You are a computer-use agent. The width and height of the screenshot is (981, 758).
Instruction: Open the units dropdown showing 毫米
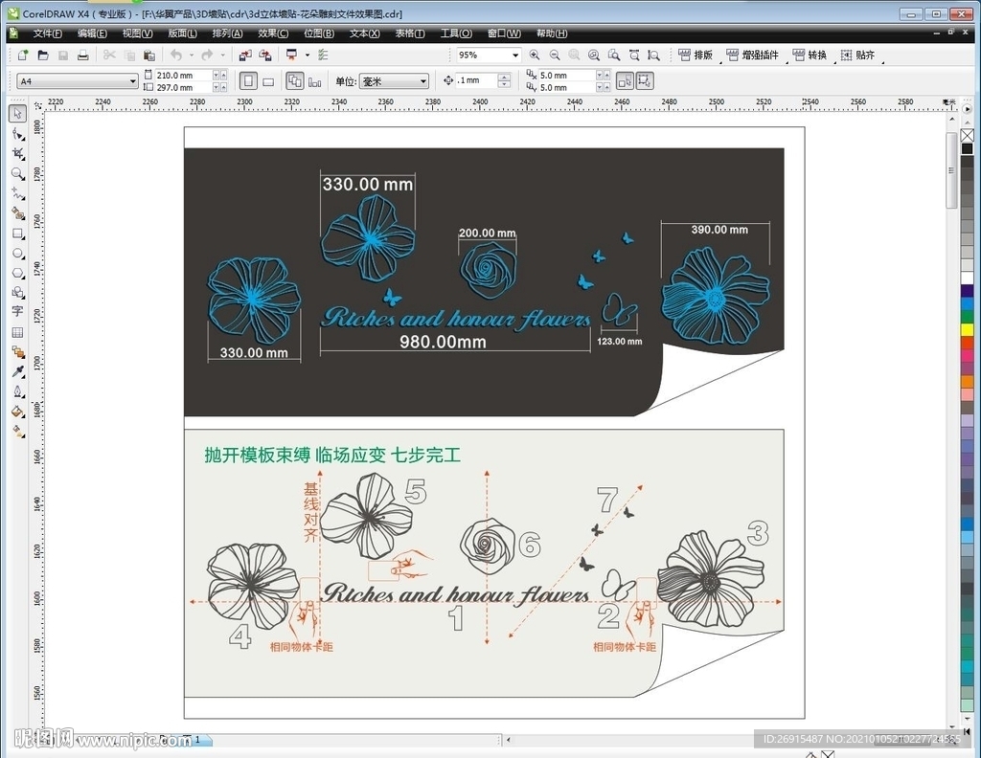click(x=422, y=81)
